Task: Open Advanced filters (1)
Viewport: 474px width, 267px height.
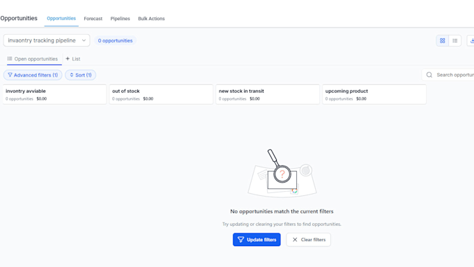Action: pyautogui.click(x=33, y=75)
